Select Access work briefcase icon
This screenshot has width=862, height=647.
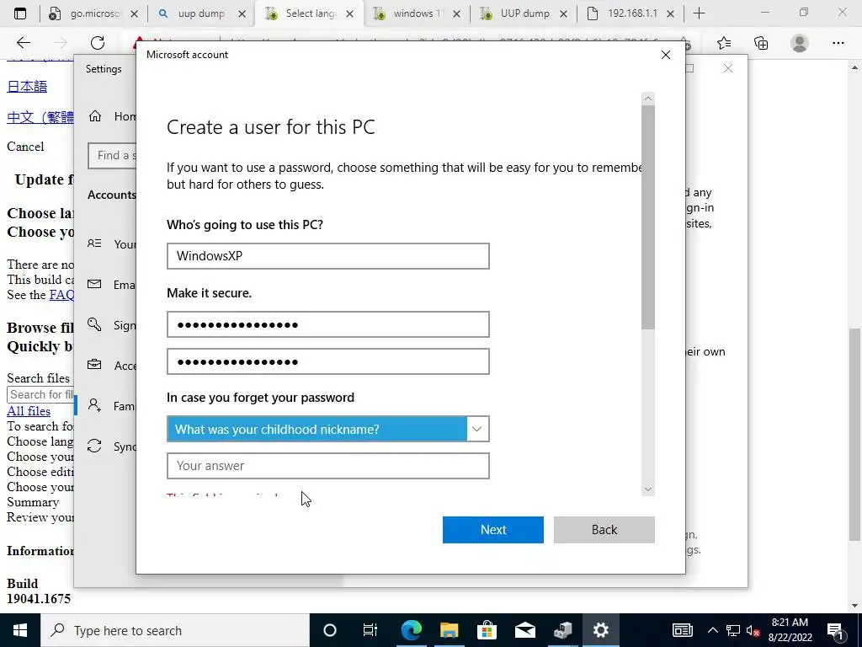click(x=94, y=365)
